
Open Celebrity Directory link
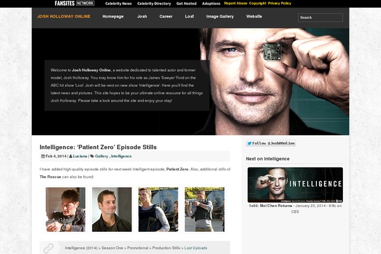(154, 4)
